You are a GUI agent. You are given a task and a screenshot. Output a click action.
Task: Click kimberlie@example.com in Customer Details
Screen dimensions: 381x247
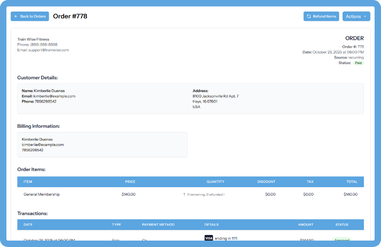(x=54, y=96)
